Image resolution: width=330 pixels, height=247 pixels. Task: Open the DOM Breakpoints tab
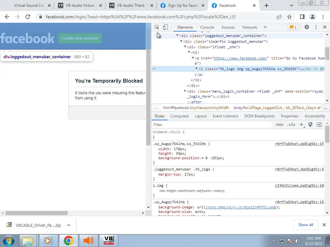point(259,116)
